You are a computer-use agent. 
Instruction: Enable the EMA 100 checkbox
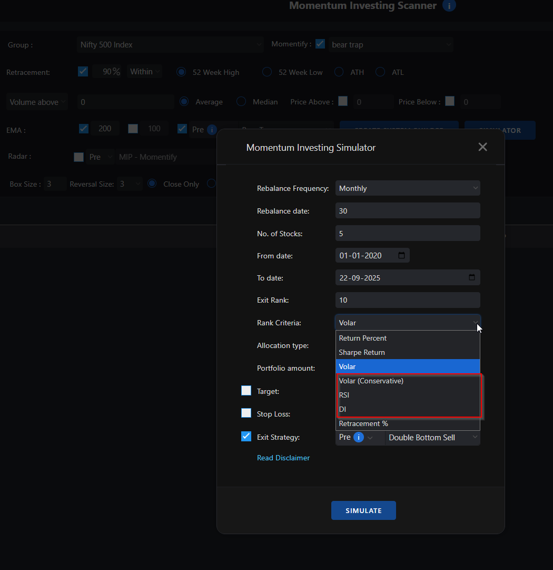[x=133, y=128]
